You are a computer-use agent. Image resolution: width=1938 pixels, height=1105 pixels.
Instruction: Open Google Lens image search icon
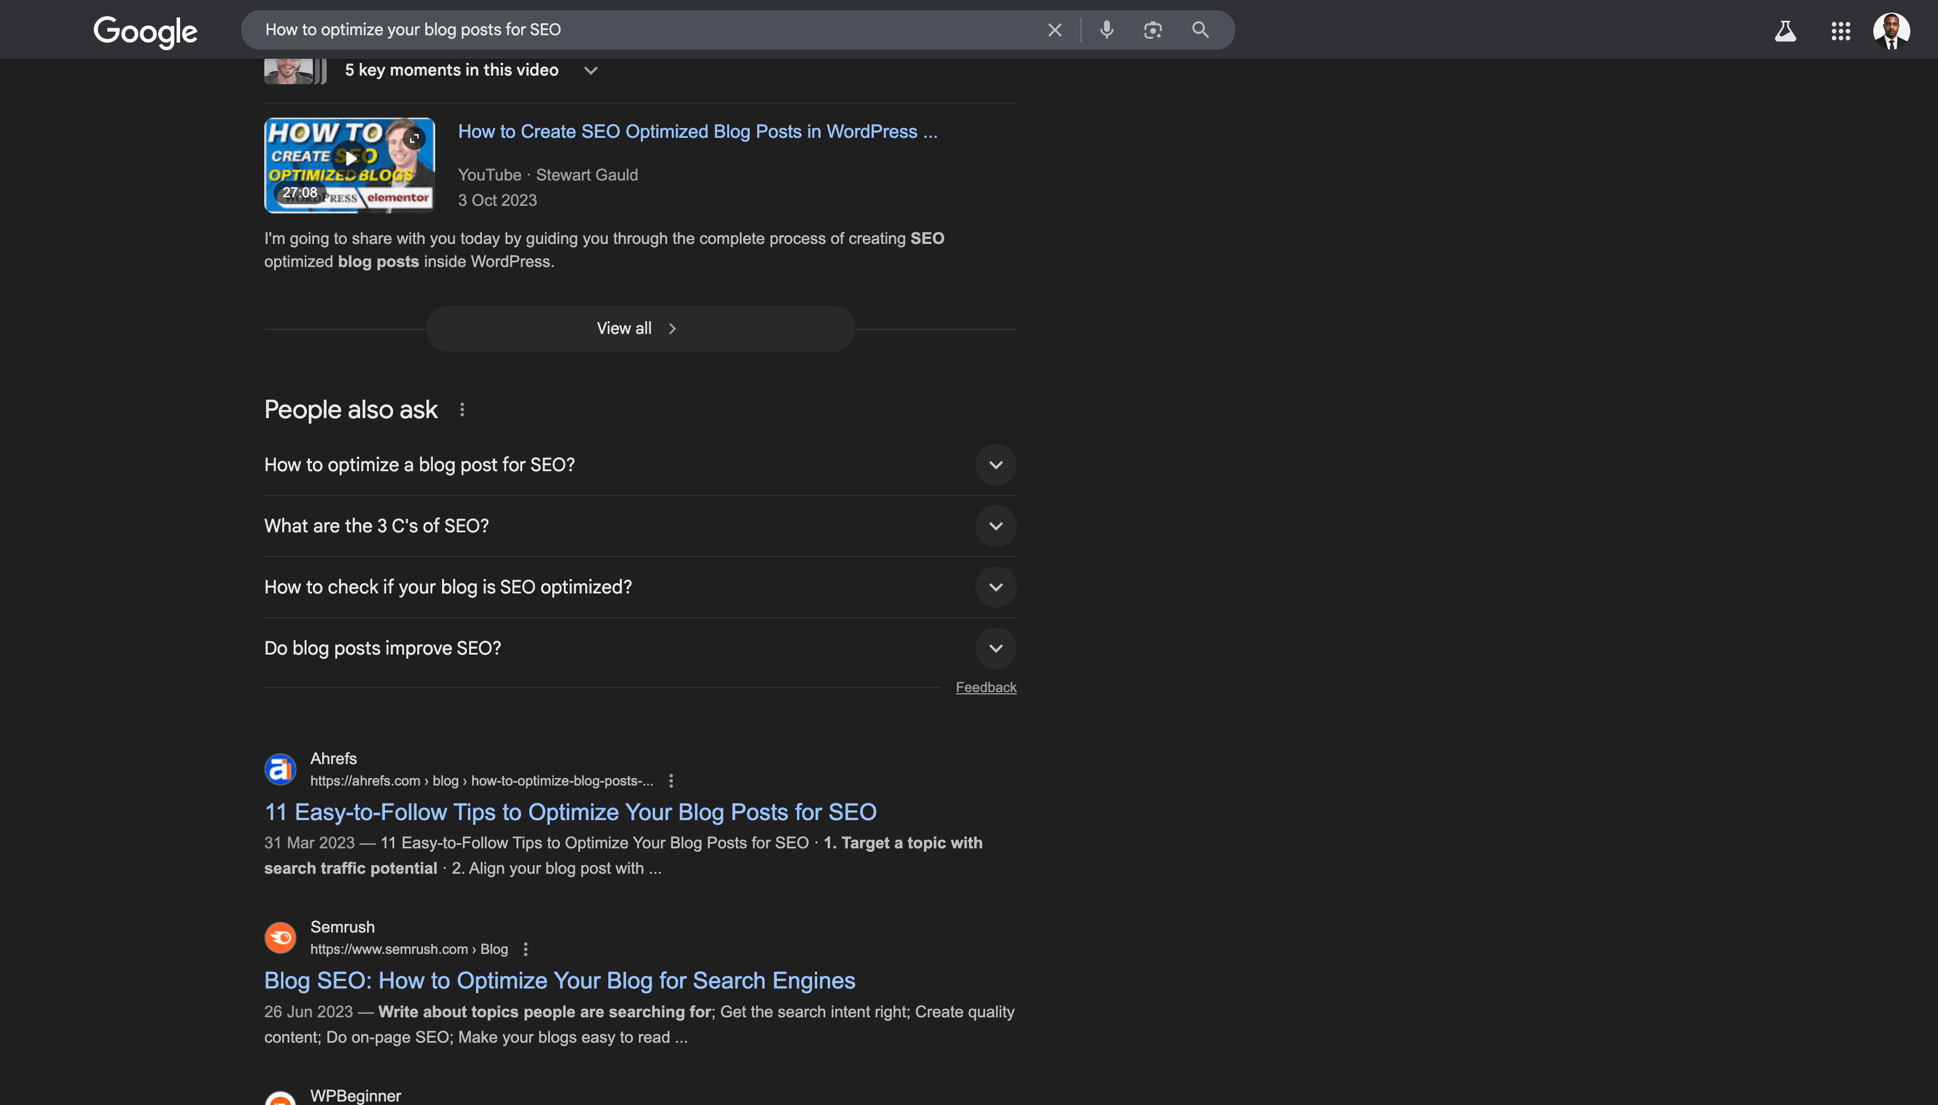pyautogui.click(x=1152, y=31)
